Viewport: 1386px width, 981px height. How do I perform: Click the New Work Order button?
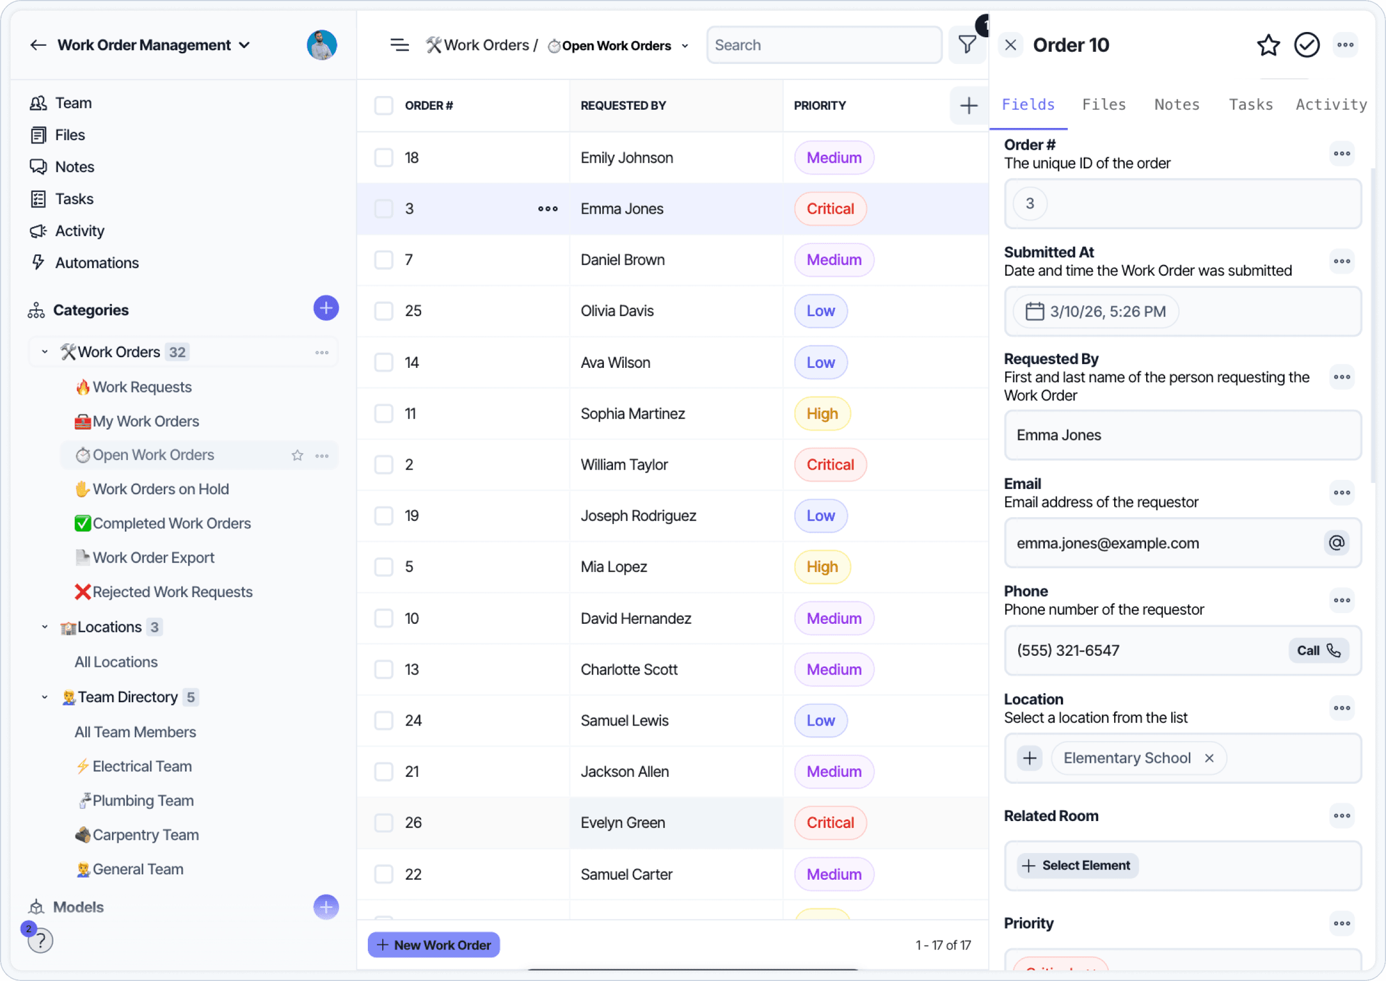pyautogui.click(x=433, y=945)
